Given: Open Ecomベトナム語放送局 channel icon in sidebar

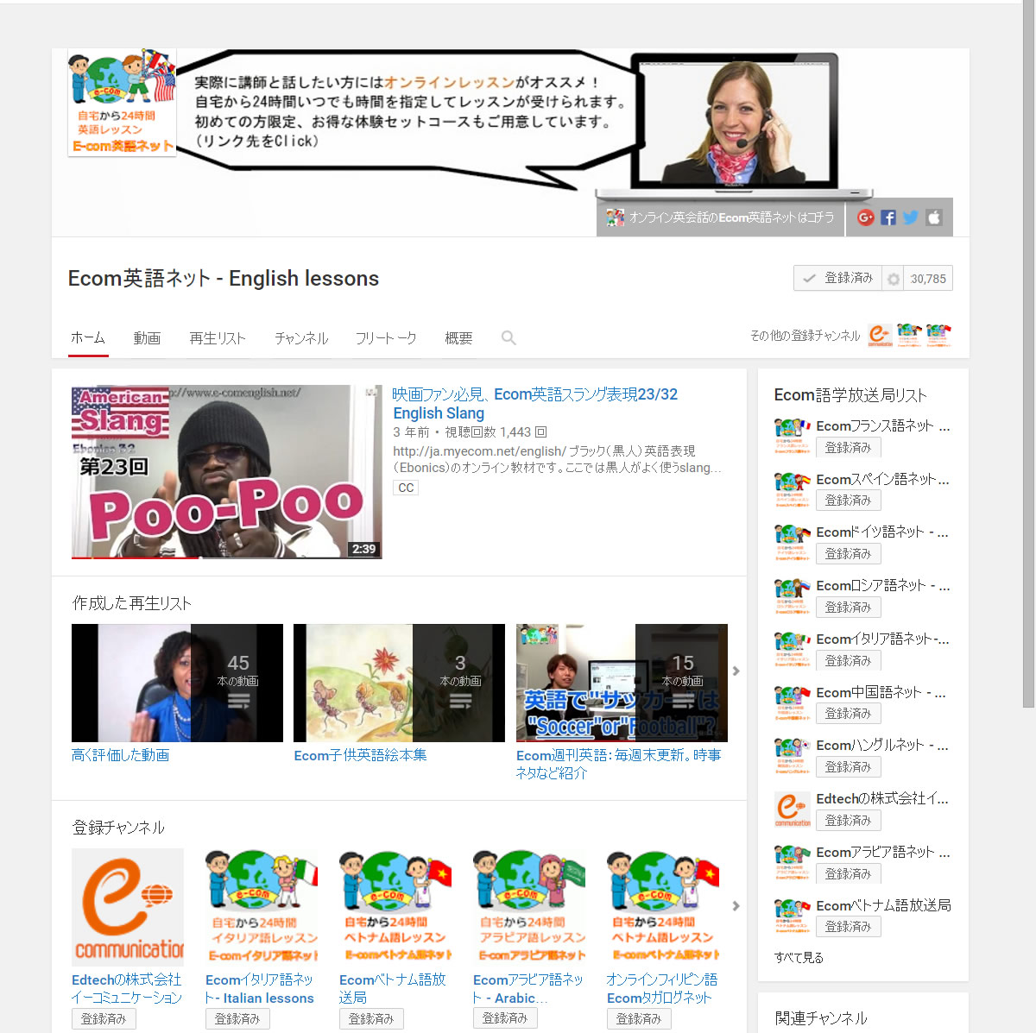Looking at the screenshot, I should [x=792, y=916].
